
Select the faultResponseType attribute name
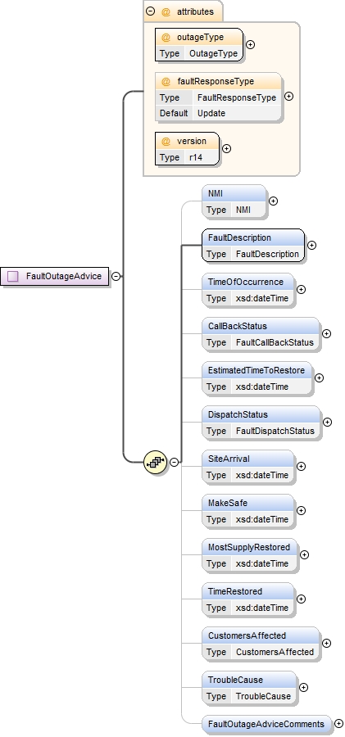[216, 81]
